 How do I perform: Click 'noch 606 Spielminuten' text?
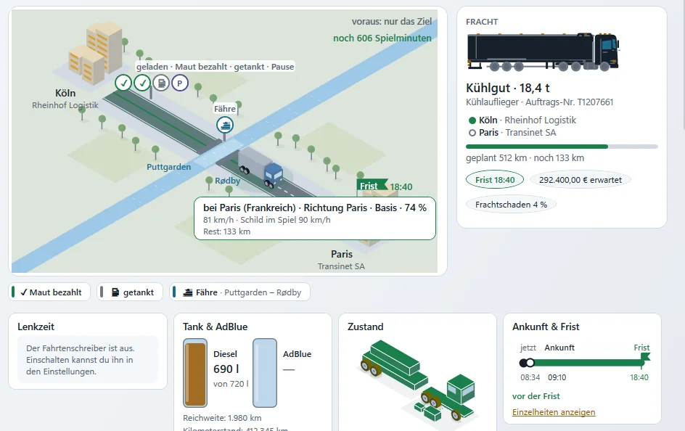(x=382, y=38)
